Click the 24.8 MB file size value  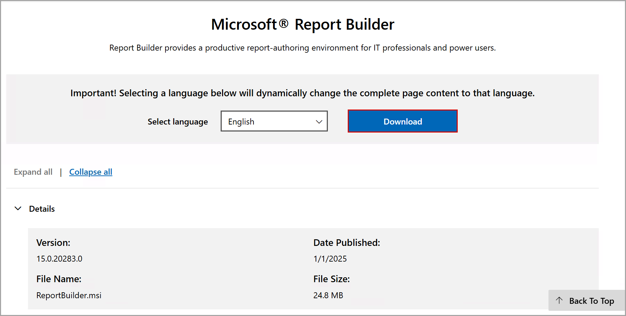point(328,295)
